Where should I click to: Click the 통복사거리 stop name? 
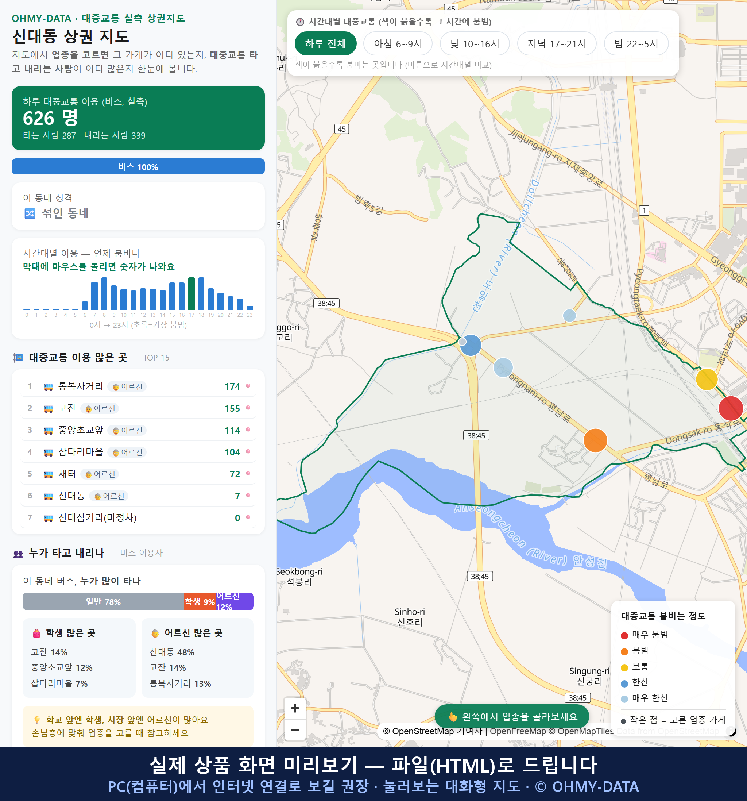pos(81,386)
